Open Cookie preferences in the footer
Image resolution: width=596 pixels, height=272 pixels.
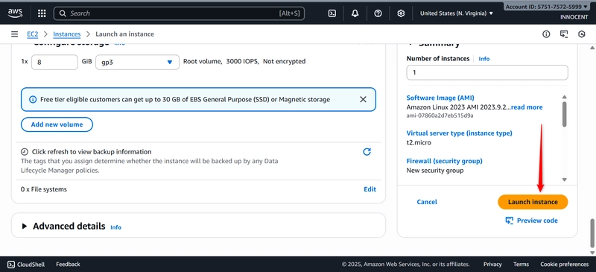click(x=565, y=264)
